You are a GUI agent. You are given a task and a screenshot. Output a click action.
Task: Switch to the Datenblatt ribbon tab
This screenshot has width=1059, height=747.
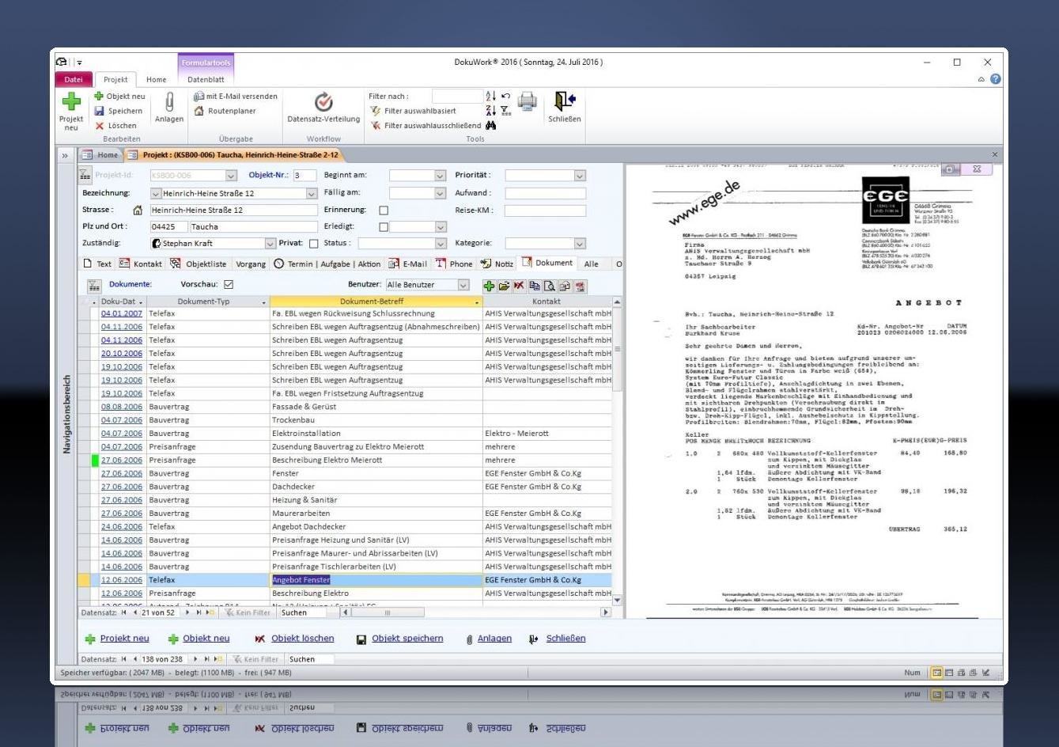[x=206, y=80]
